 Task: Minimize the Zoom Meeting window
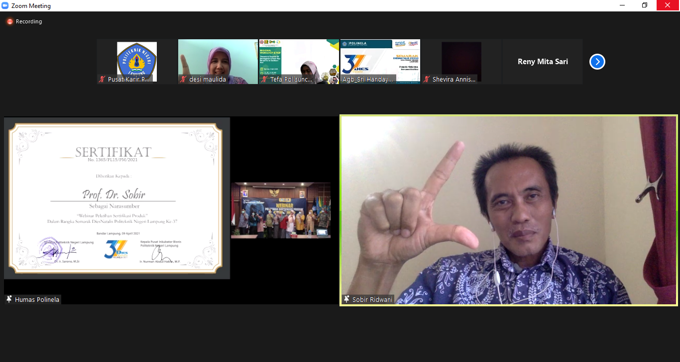(622, 5)
